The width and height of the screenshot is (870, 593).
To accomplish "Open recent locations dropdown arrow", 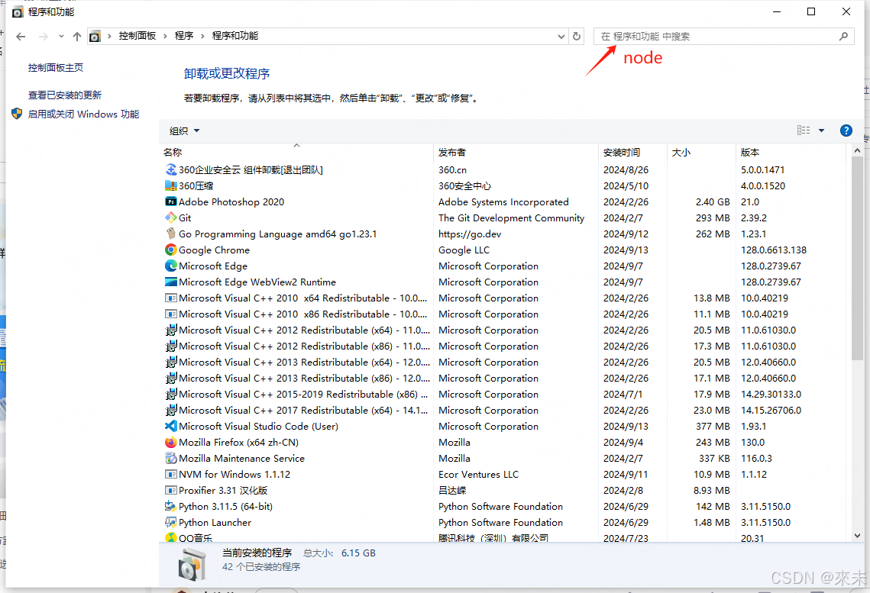I will [61, 37].
